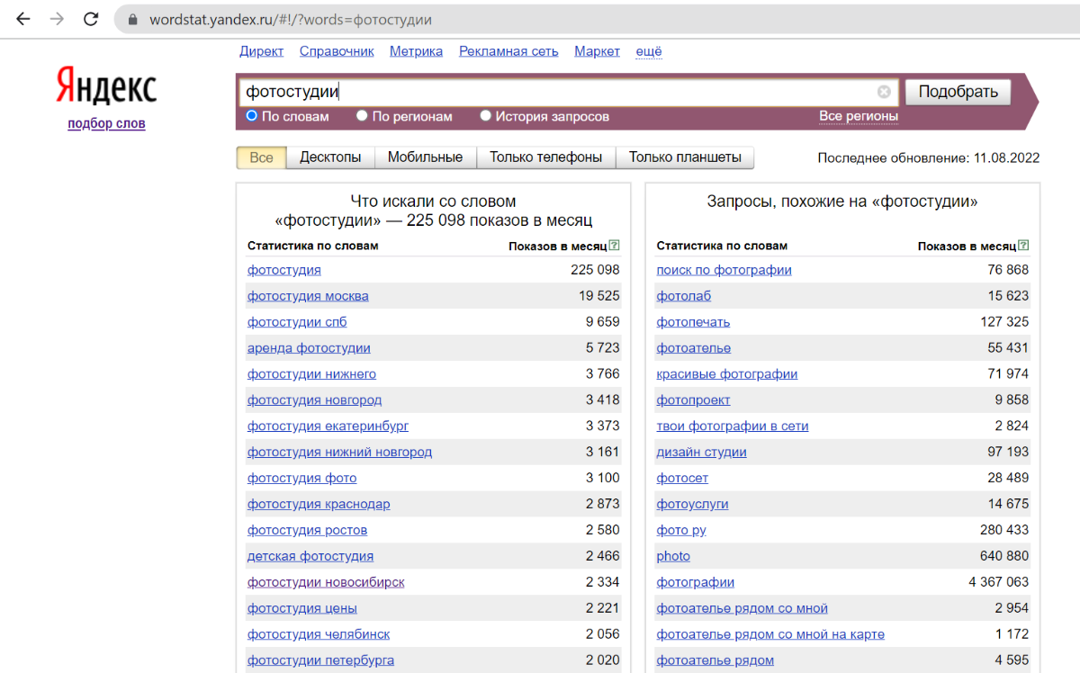This screenshot has height=673, width=1080.
Task: Open the «фотостудии петербурга» keyword link
Action: (321, 660)
